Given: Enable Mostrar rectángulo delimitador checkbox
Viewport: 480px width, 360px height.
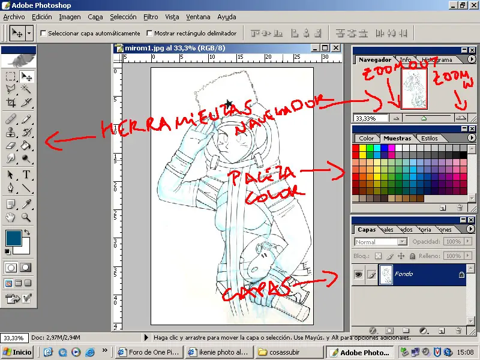Looking at the screenshot, I should click(x=149, y=33).
